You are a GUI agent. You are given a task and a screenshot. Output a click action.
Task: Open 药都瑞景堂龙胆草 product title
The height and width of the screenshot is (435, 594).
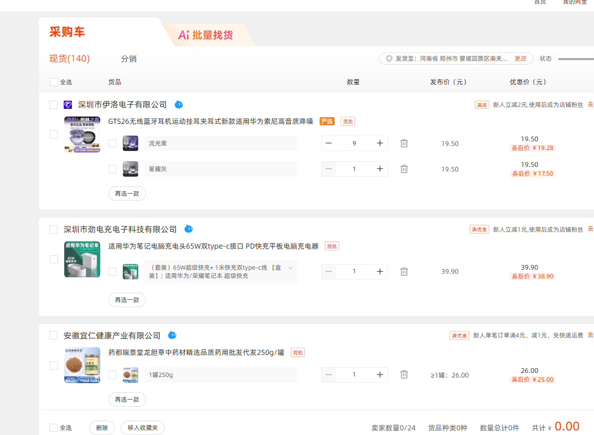click(196, 352)
